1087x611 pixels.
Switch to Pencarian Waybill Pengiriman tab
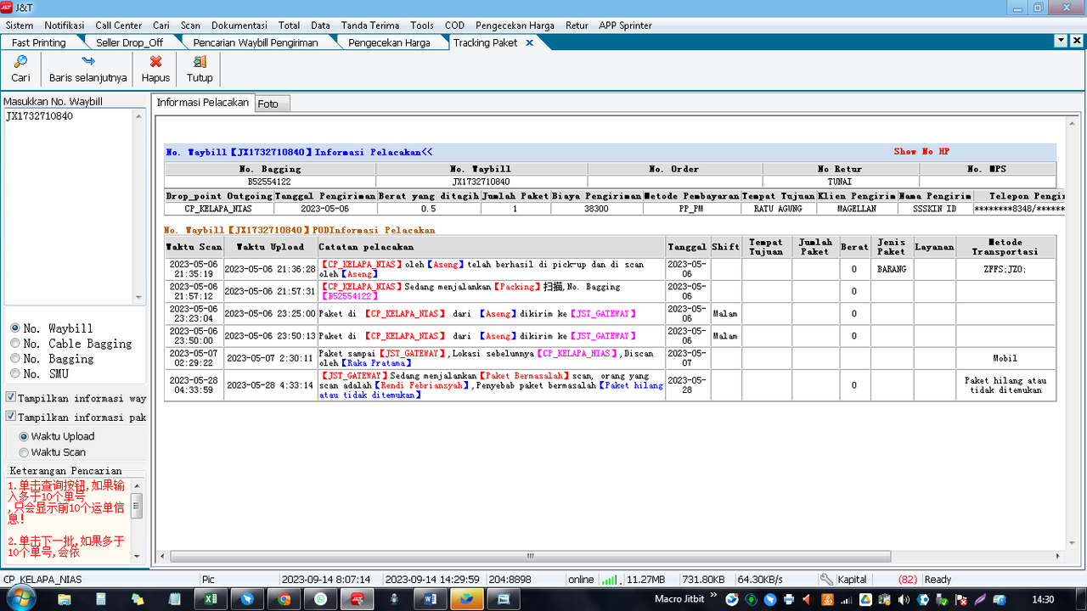point(256,42)
